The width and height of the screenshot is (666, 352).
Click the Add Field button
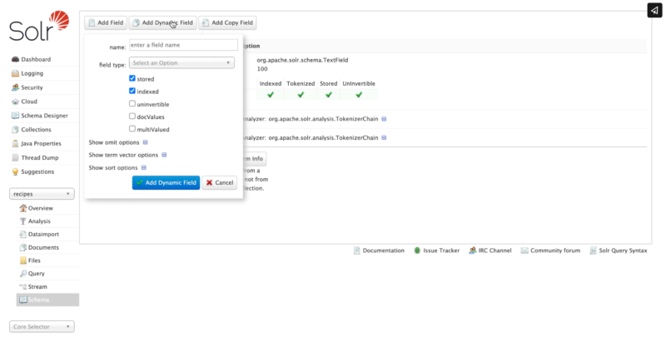[106, 22]
